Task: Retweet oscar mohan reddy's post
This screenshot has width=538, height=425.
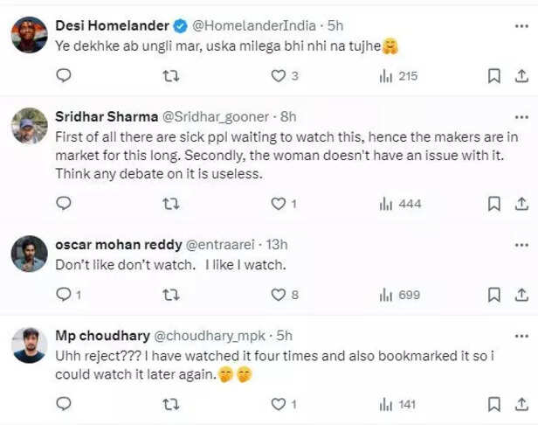Action: point(172,295)
